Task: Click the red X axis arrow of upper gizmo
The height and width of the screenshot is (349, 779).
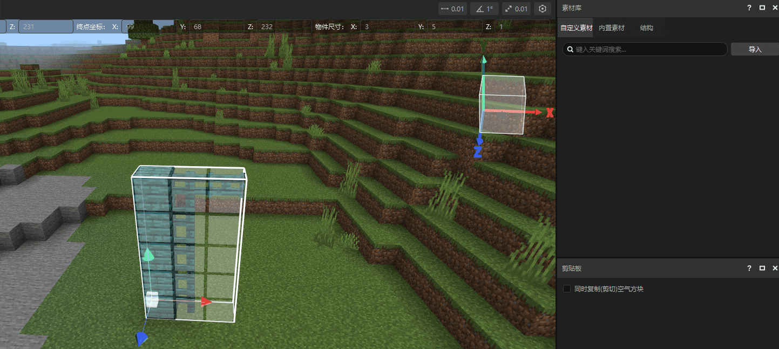Action: point(538,112)
